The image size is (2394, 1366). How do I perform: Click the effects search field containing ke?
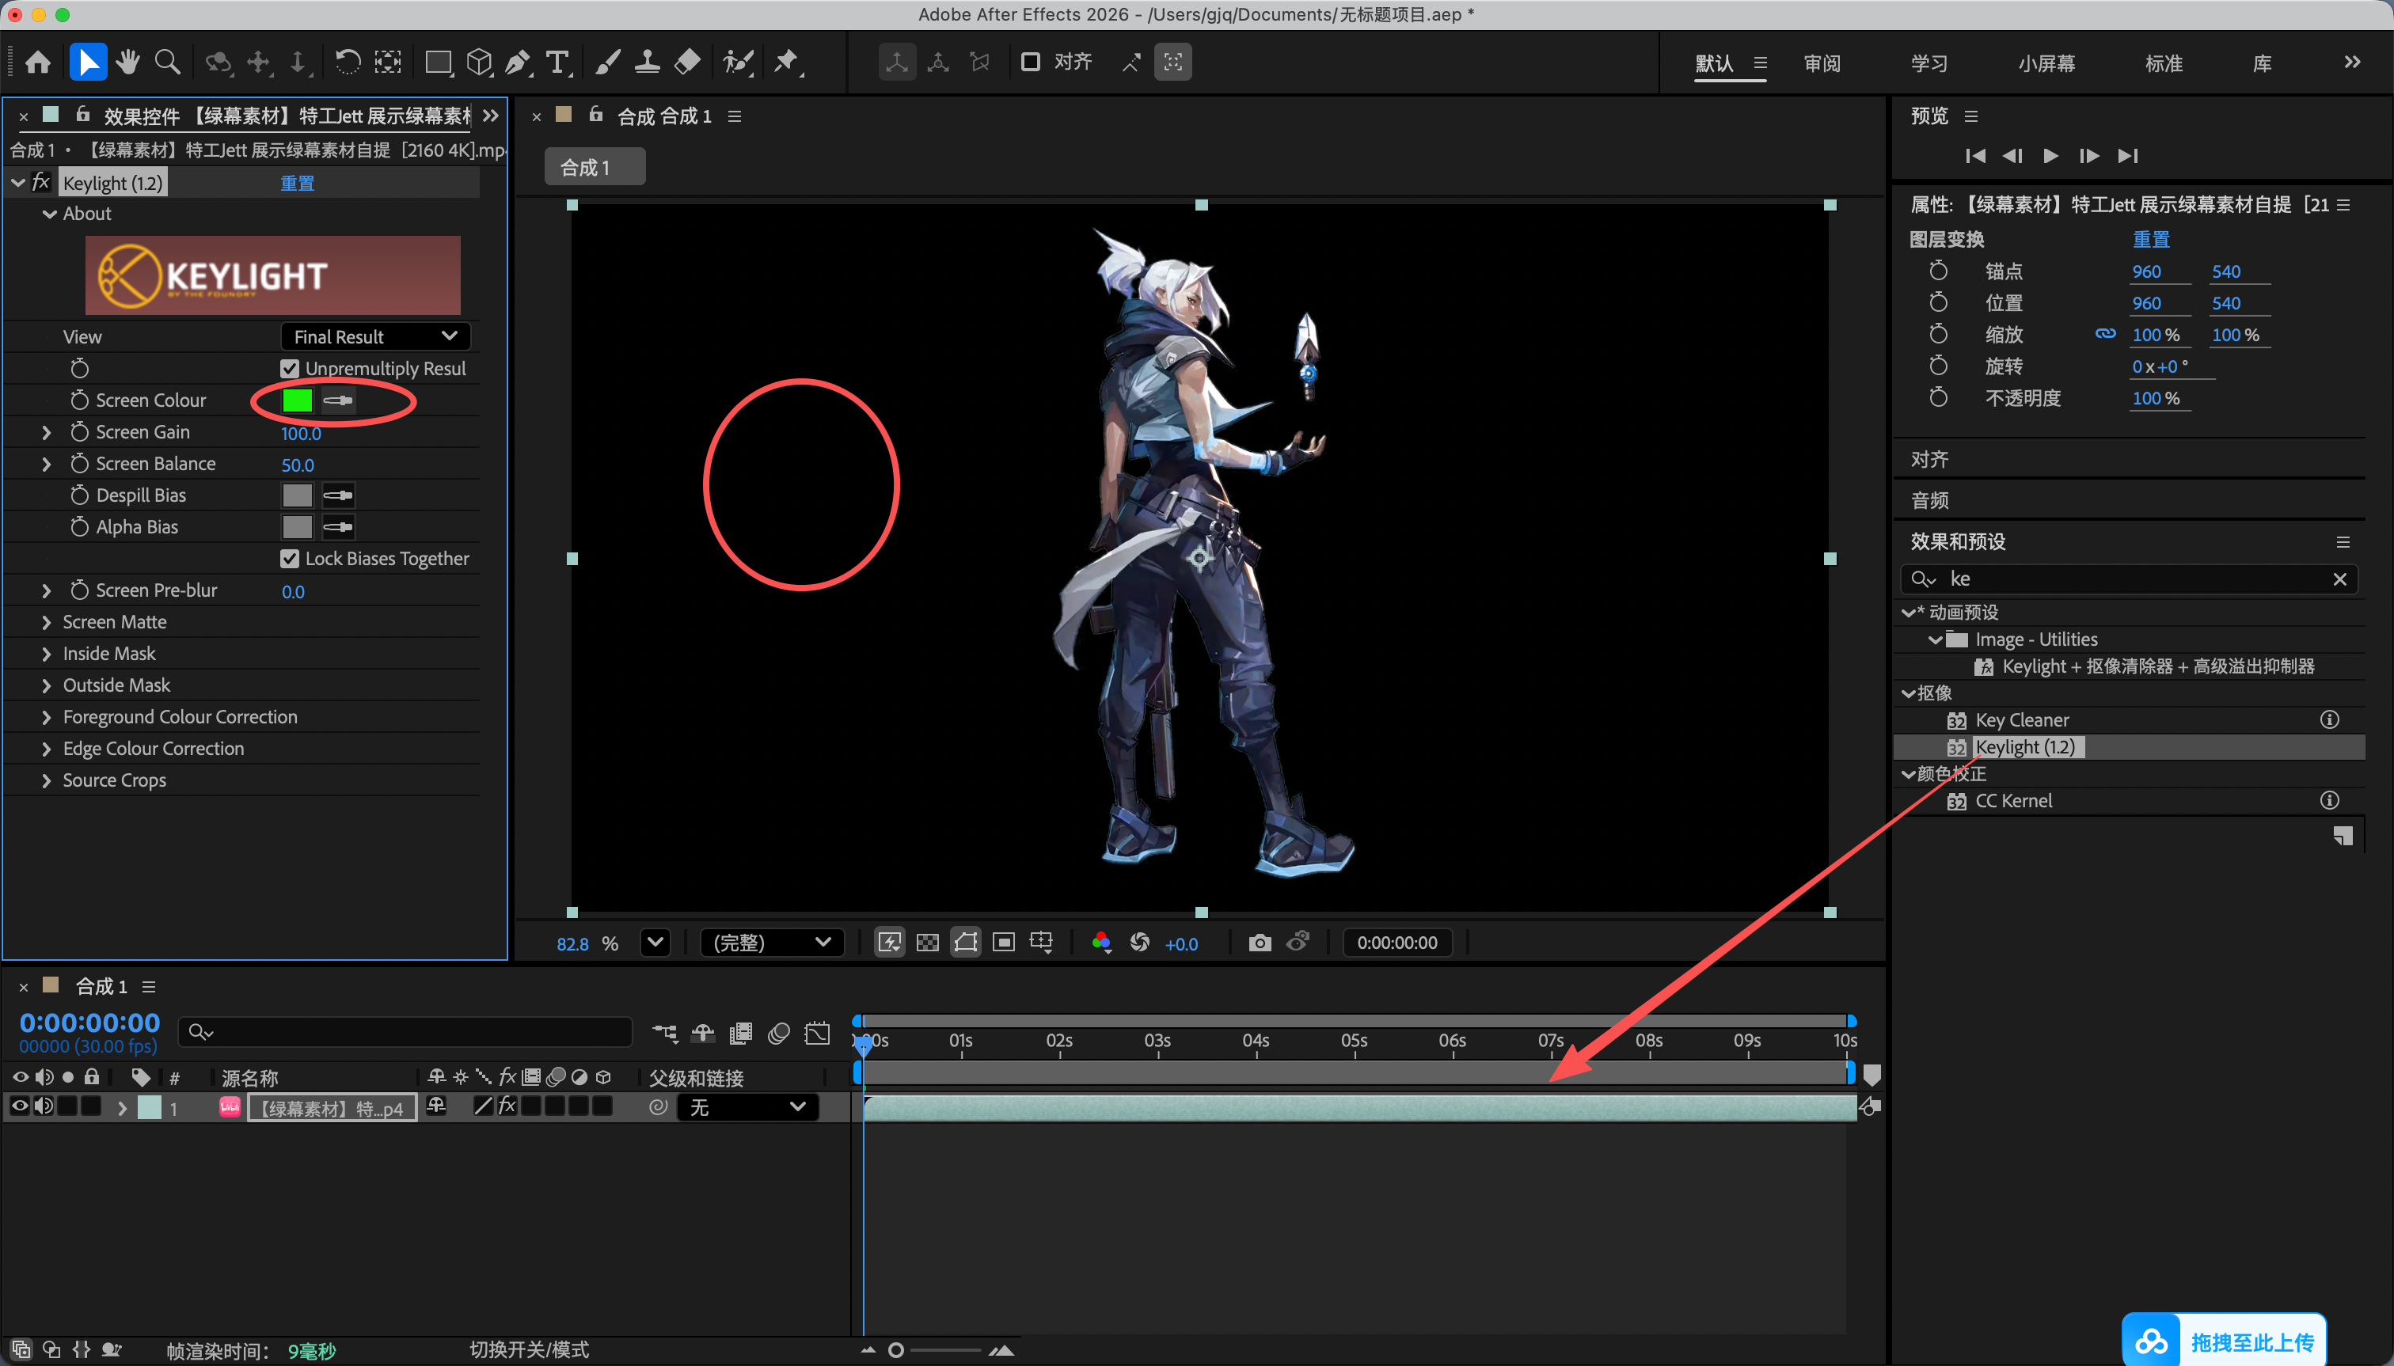[x=2130, y=579]
